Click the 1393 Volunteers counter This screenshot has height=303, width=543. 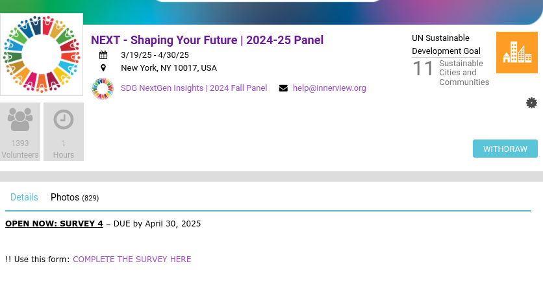pyautogui.click(x=20, y=149)
